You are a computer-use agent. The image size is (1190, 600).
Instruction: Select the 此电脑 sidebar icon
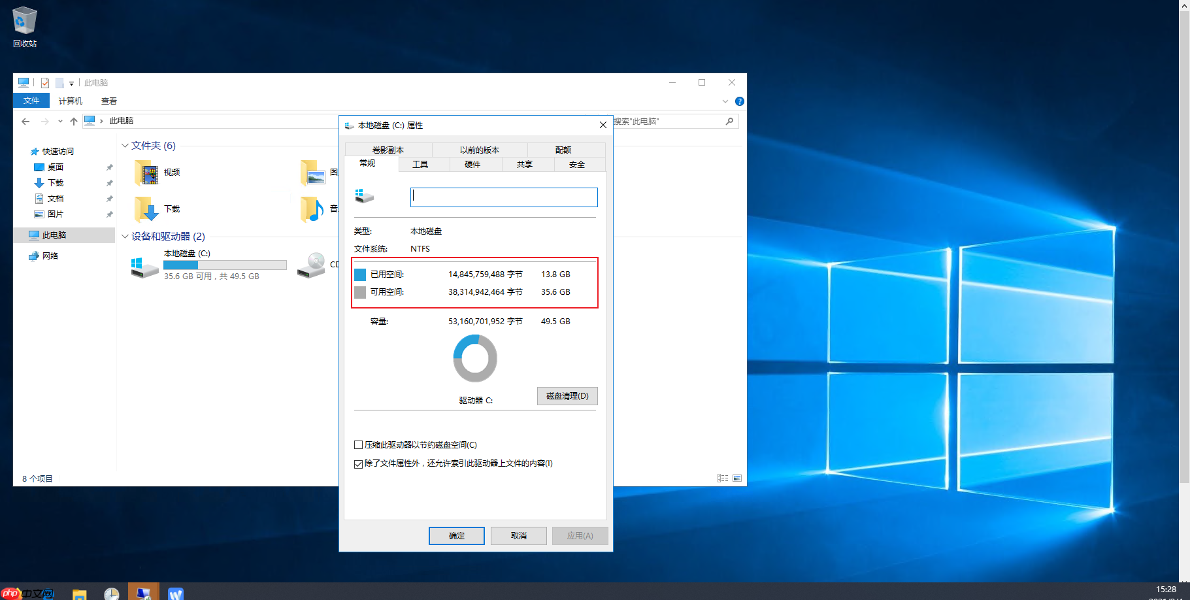pyautogui.click(x=34, y=235)
